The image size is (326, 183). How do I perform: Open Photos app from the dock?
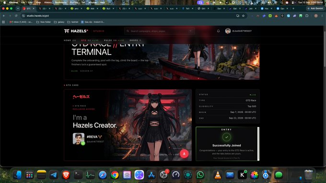[254, 175]
